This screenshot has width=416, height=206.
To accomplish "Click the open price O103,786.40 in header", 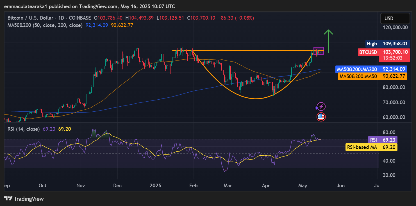I will click(x=108, y=18).
